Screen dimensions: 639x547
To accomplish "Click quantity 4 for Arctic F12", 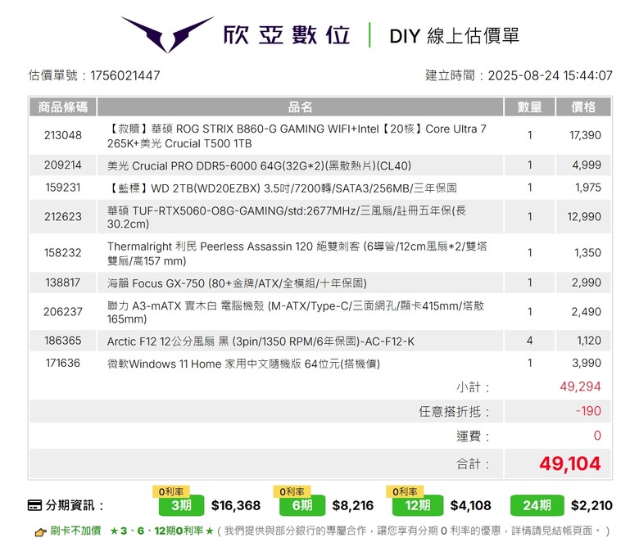I will (529, 341).
